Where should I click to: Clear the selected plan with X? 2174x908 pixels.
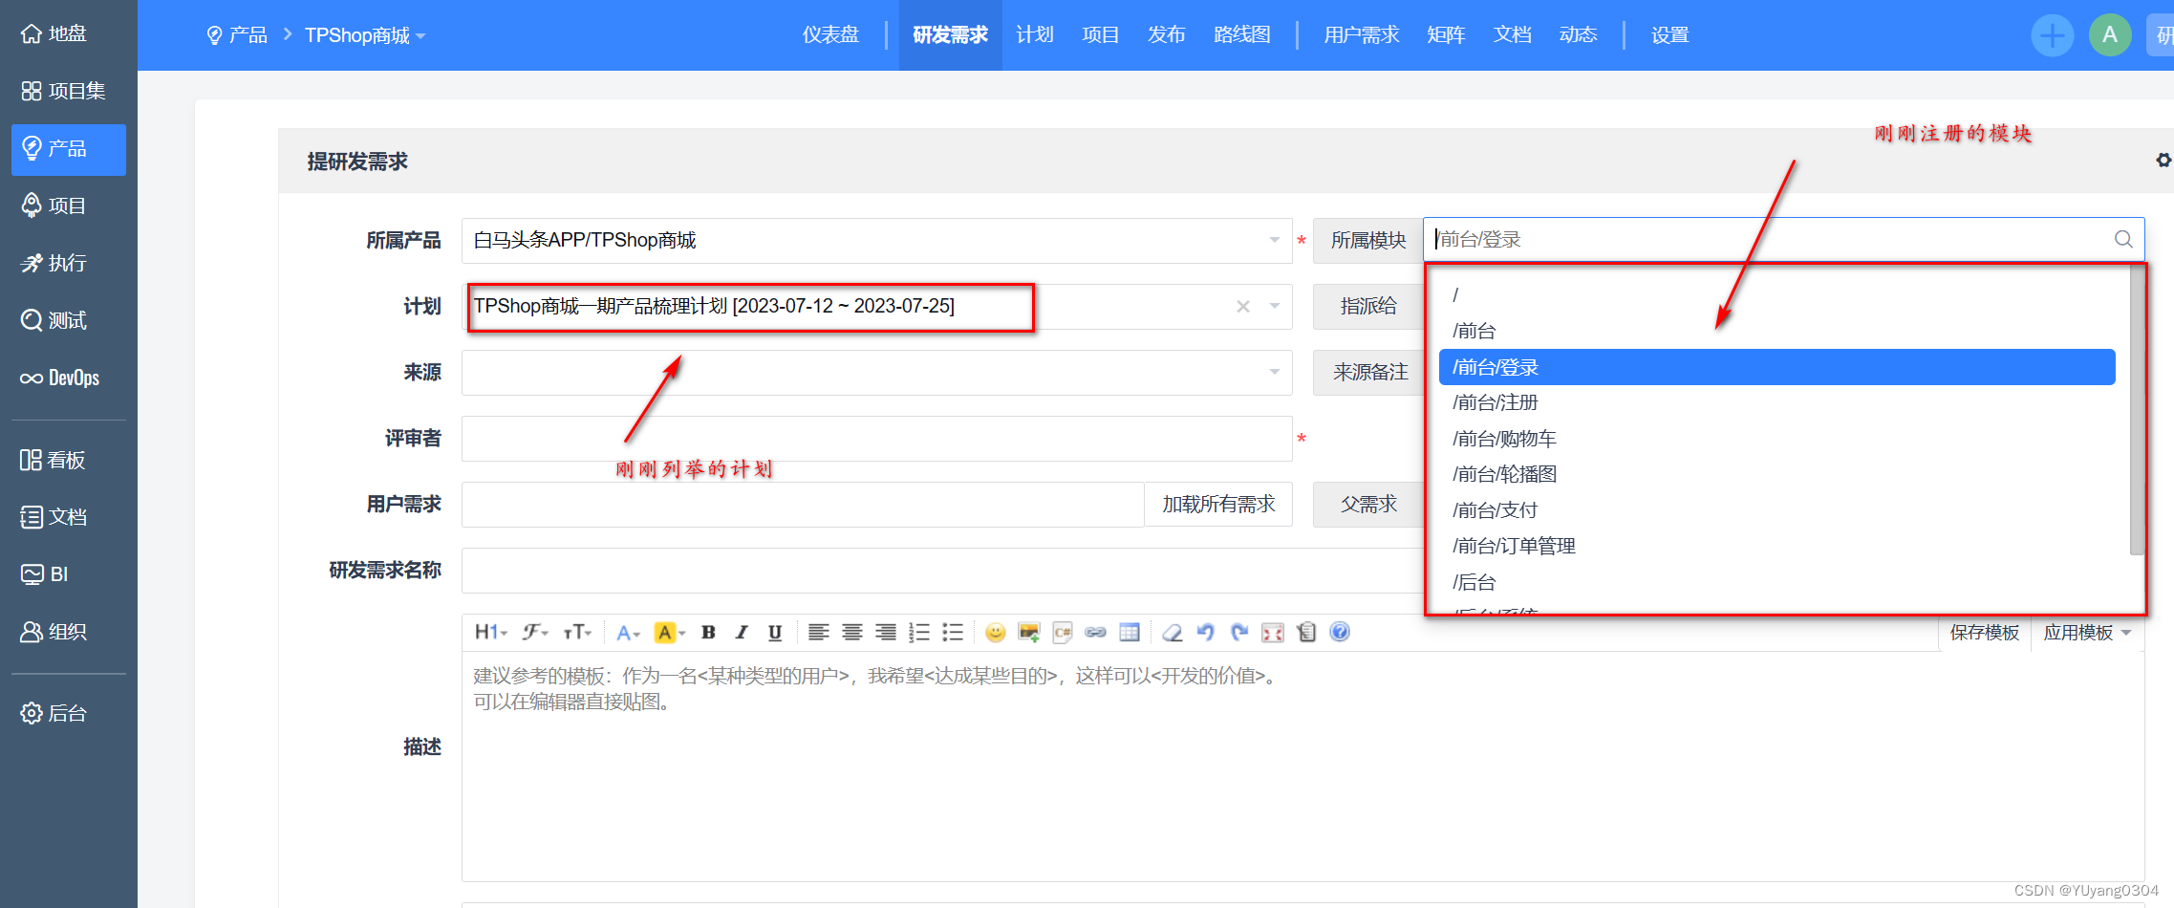click(x=1243, y=306)
